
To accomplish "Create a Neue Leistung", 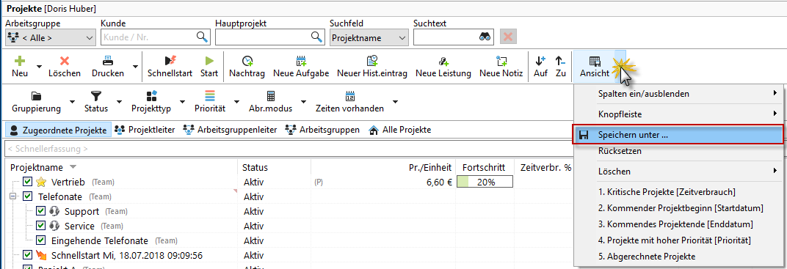I will pyautogui.click(x=443, y=66).
